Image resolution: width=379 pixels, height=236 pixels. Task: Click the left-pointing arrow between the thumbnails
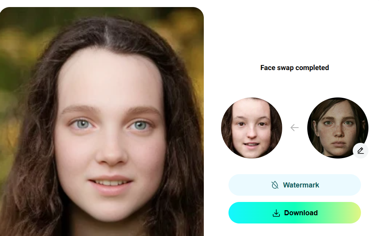point(294,128)
